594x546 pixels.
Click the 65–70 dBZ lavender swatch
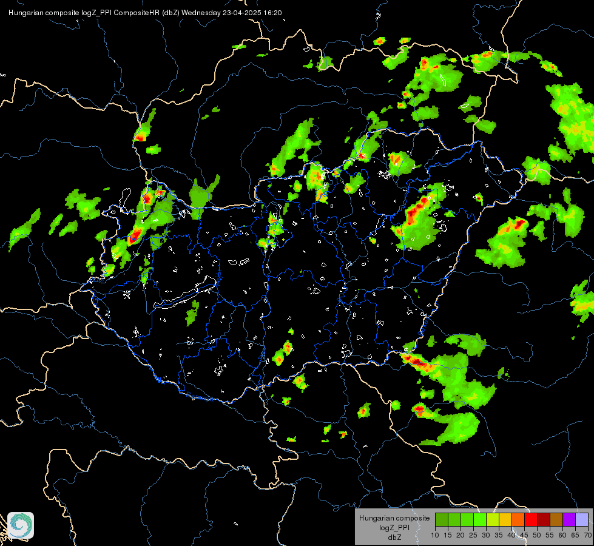(x=582, y=519)
